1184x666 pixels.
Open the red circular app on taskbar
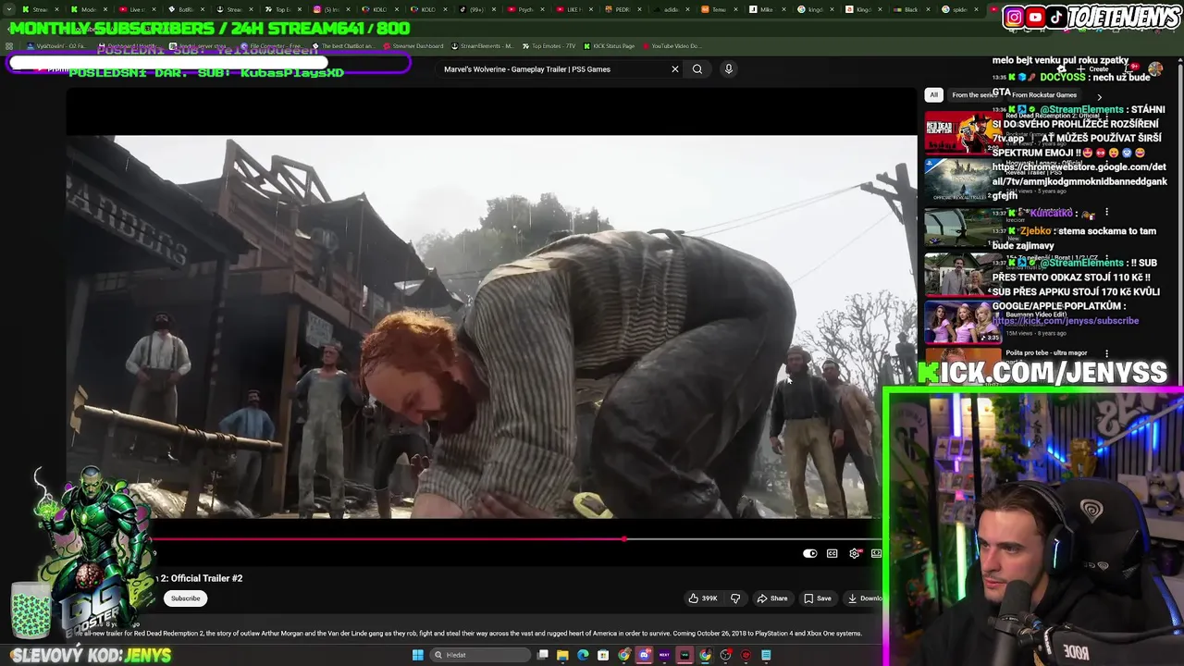(x=746, y=655)
